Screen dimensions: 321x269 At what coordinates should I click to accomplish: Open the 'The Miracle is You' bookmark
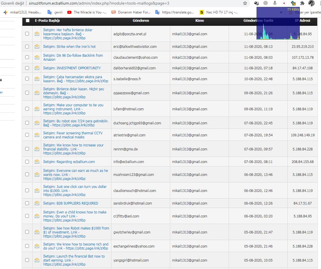87,12
